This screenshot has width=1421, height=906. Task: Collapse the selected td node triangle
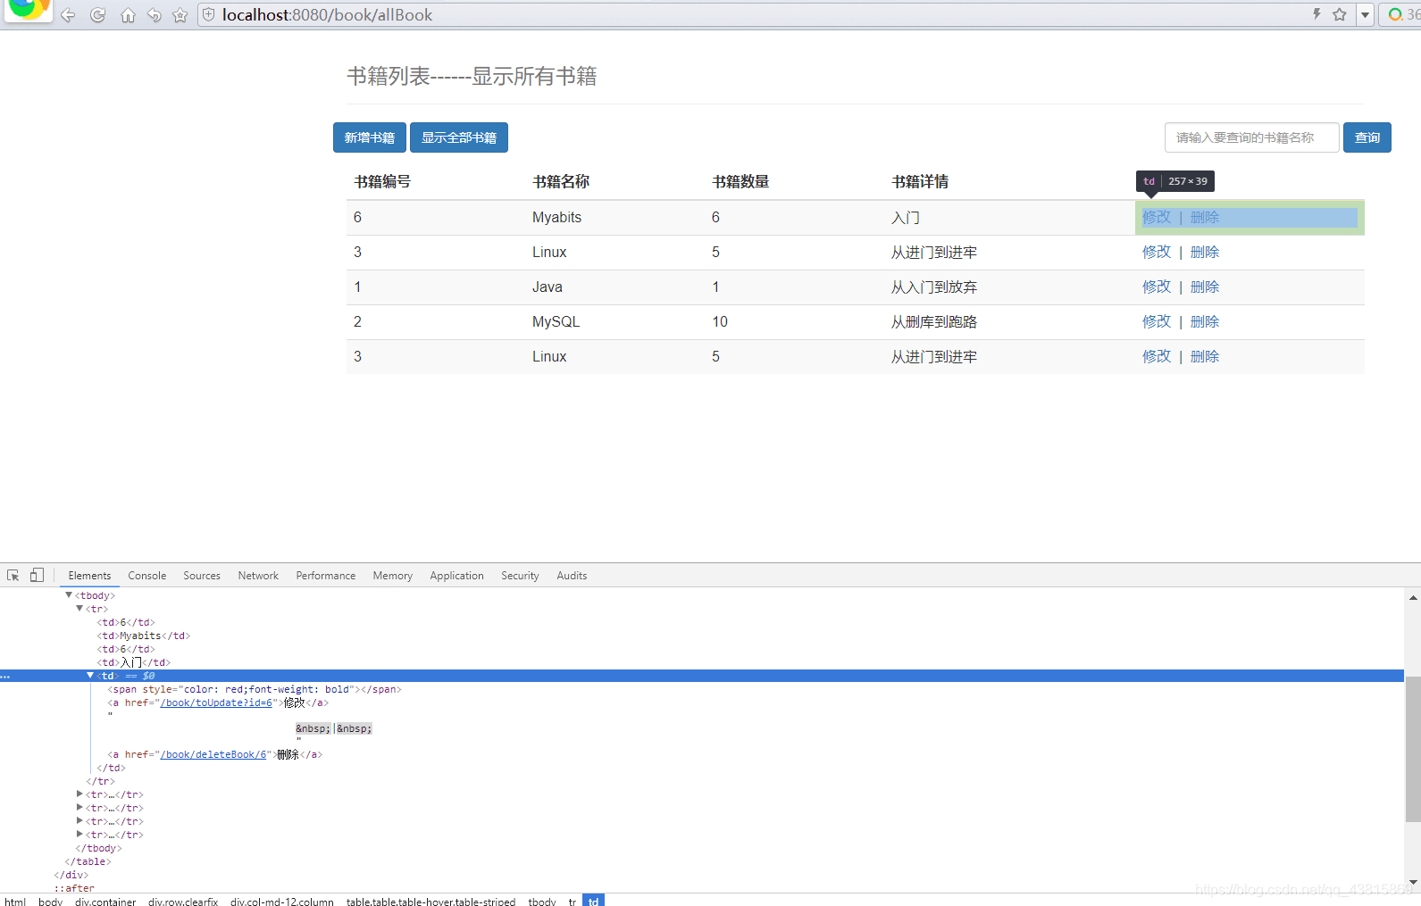click(x=90, y=675)
